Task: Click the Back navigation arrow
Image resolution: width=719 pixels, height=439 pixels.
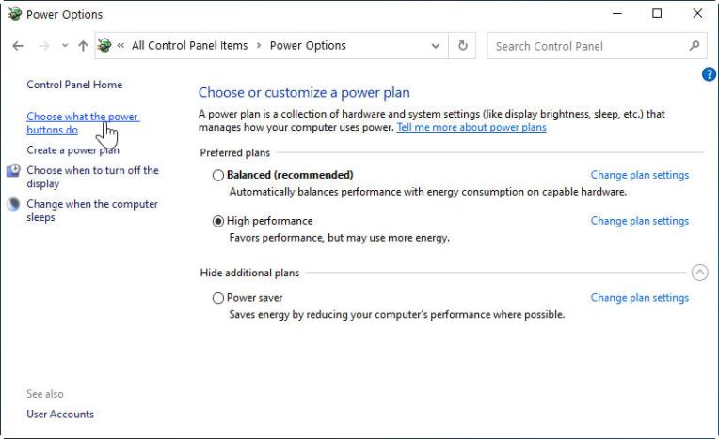Action: [18, 46]
